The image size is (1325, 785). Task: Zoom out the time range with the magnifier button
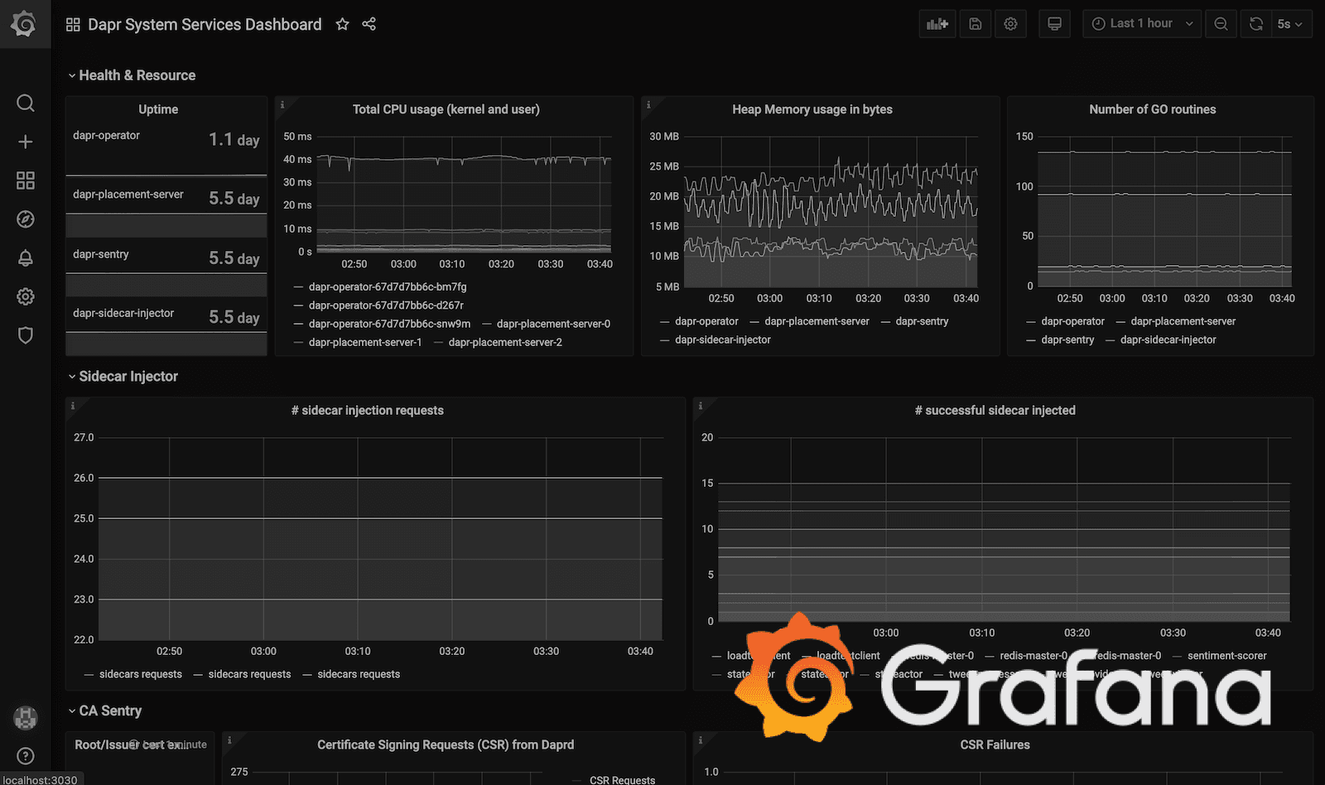(1221, 23)
